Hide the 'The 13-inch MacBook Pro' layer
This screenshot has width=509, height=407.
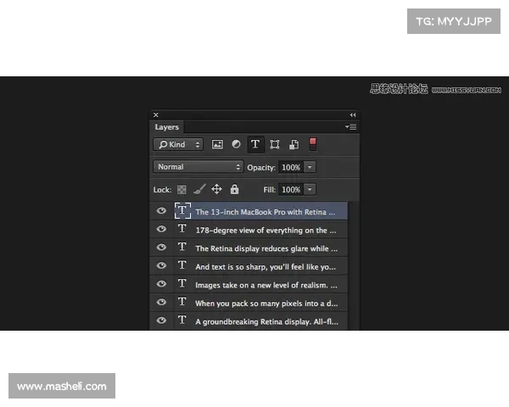[161, 211]
